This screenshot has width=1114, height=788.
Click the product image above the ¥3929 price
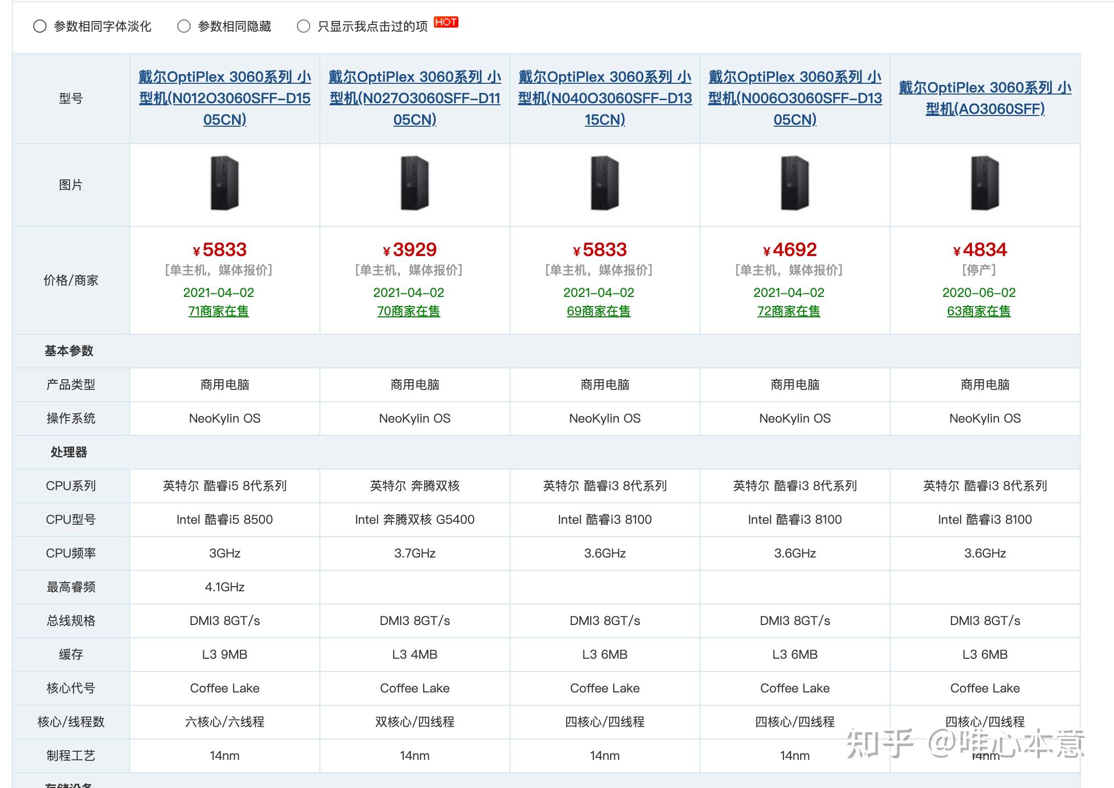pos(415,183)
